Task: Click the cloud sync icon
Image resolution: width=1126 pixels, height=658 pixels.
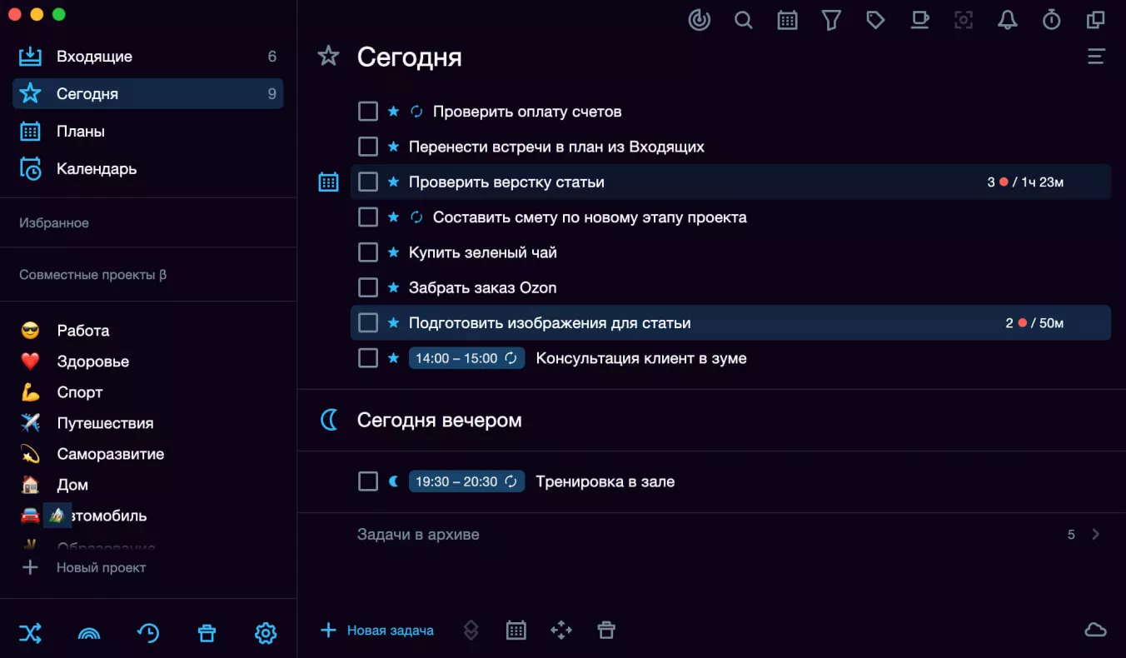Action: coord(1096,630)
